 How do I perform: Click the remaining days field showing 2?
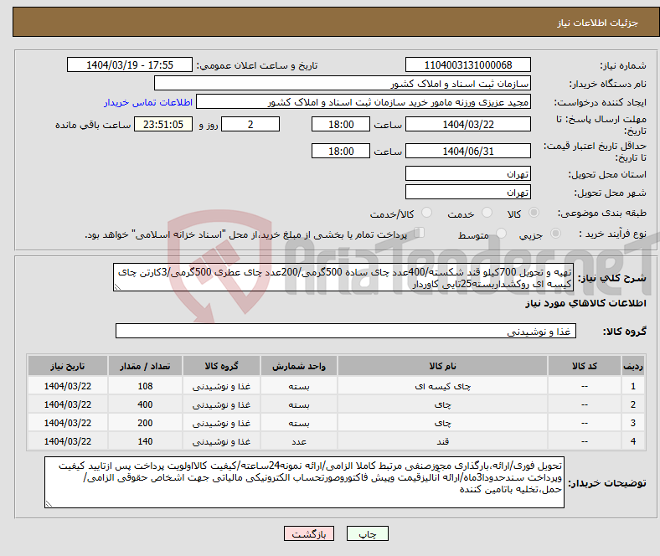[250, 124]
